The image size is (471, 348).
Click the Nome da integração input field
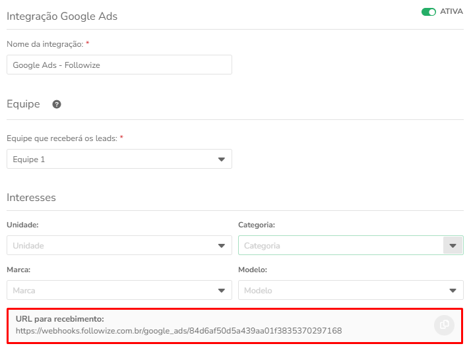click(119, 65)
